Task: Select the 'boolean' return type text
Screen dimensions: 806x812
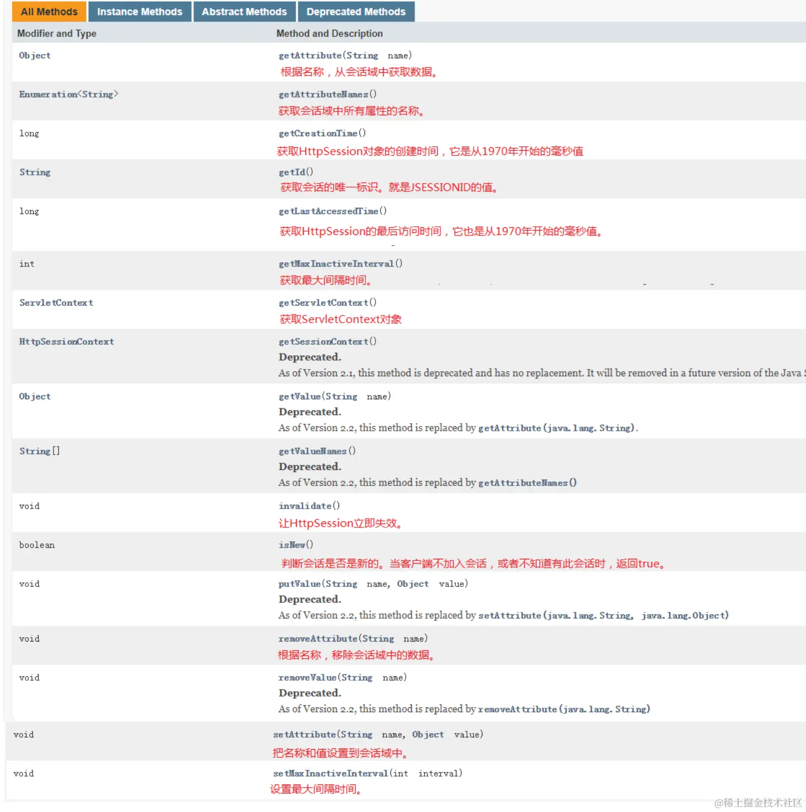Action: coord(37,544)
